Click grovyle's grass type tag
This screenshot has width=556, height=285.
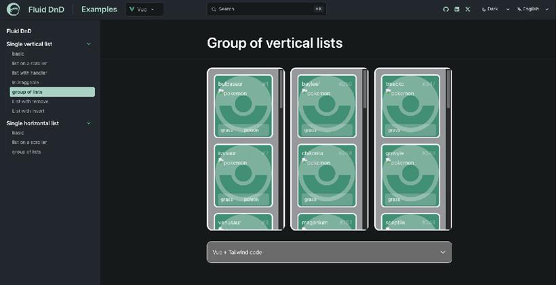[x=394, y=200]
